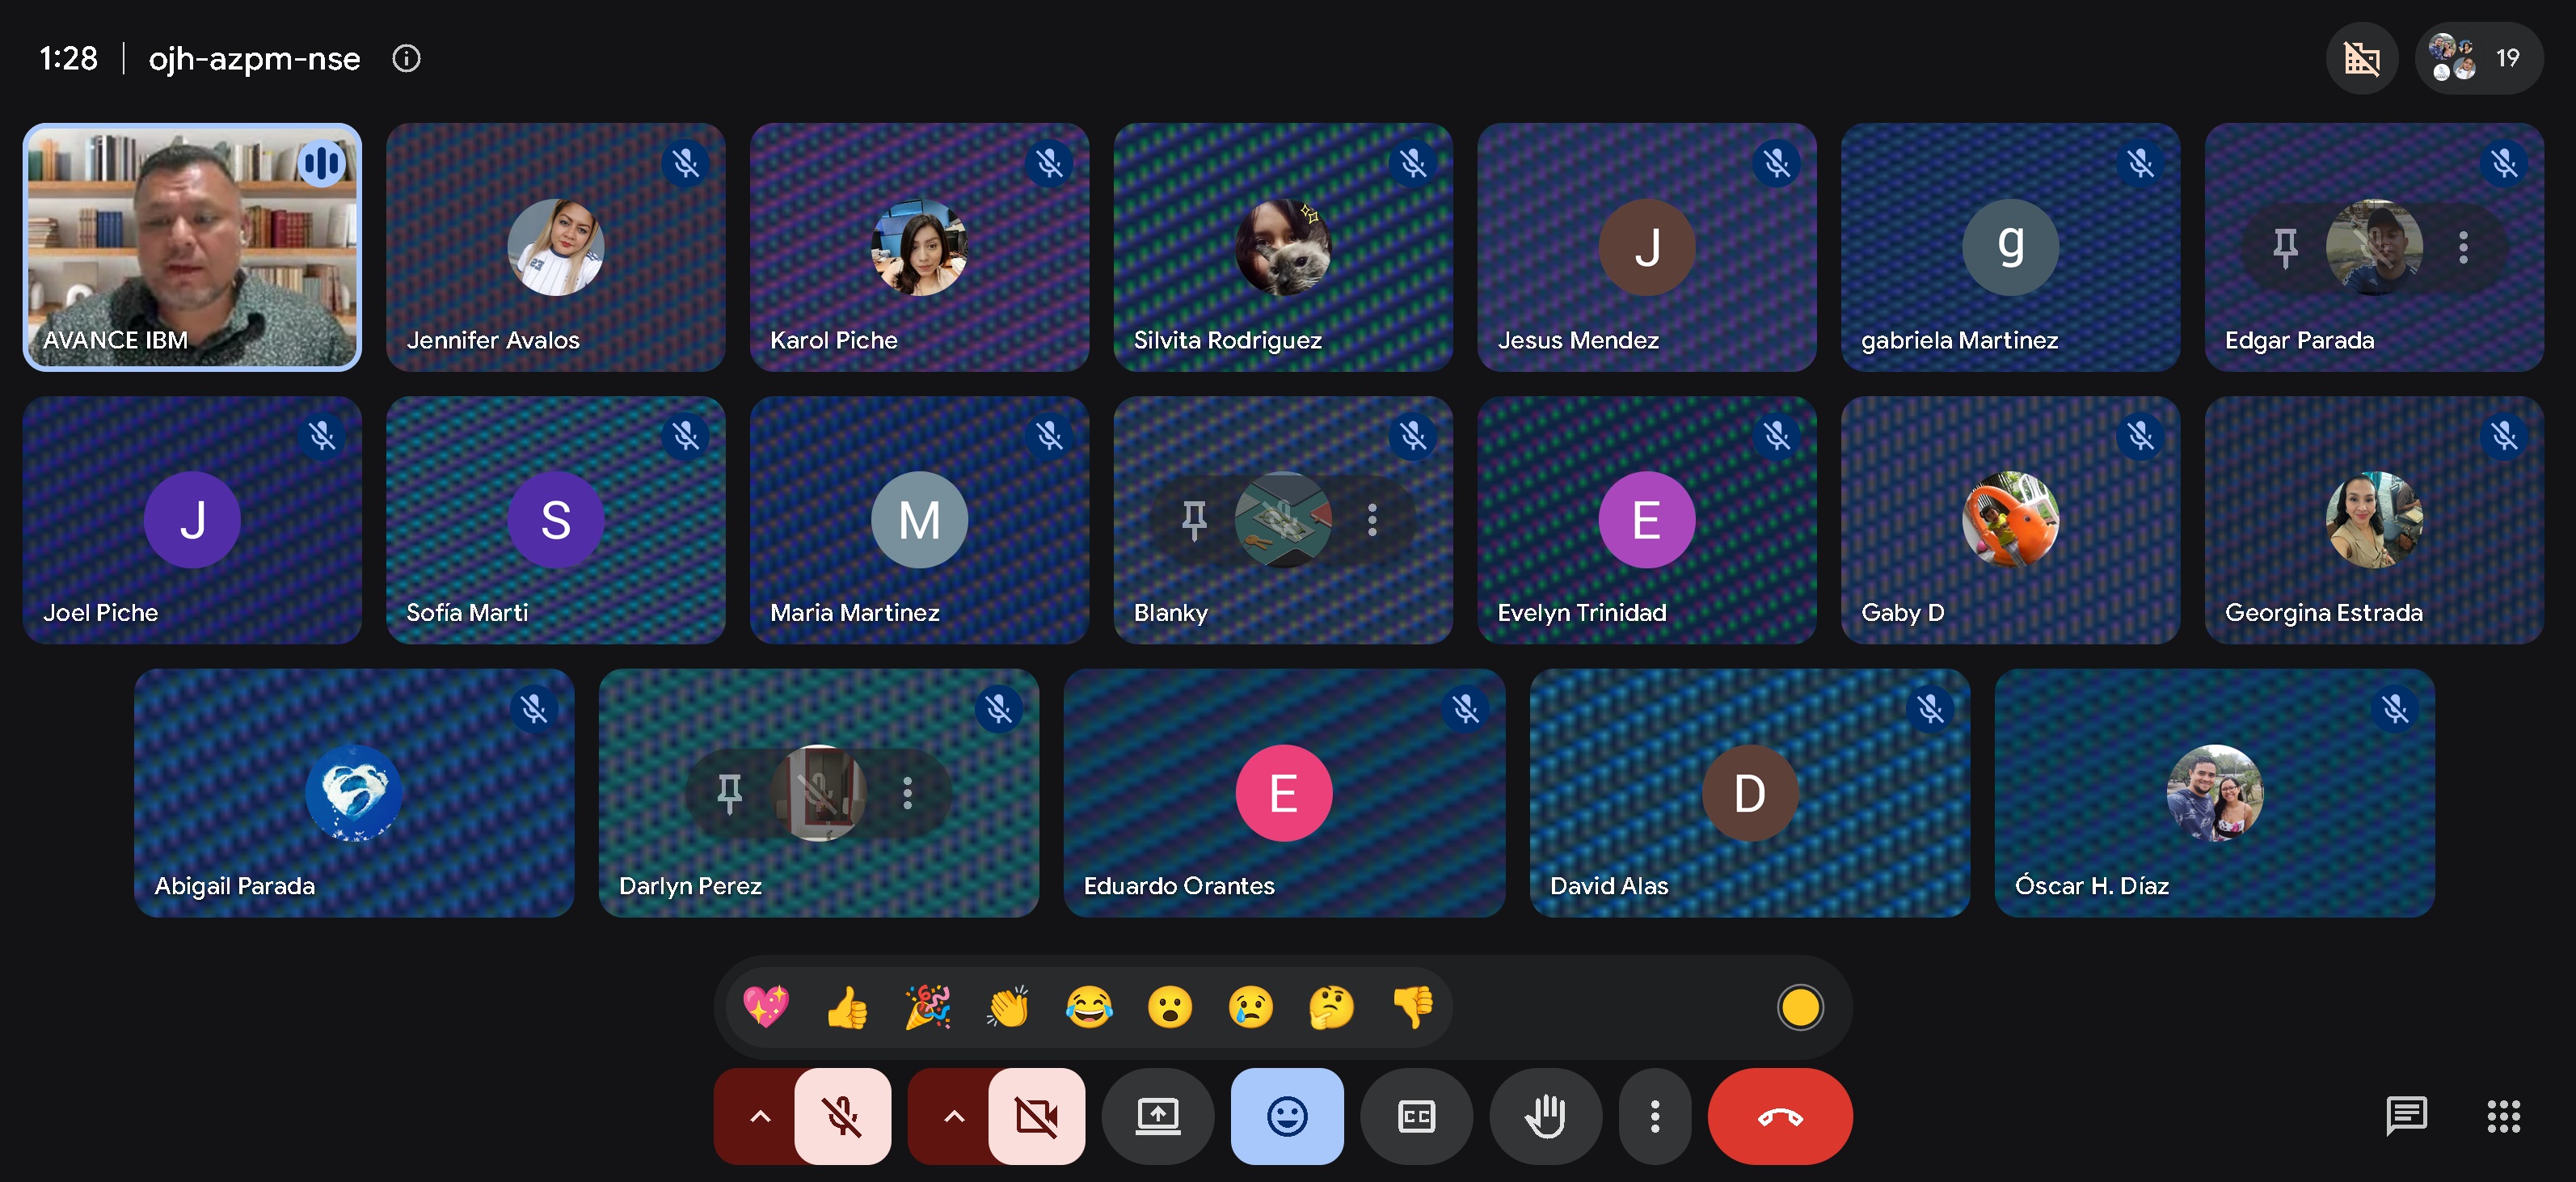This screenshot has height=1182, width=2576.
Task: Expand audio settings arrow
Action: coord(760,1116)
